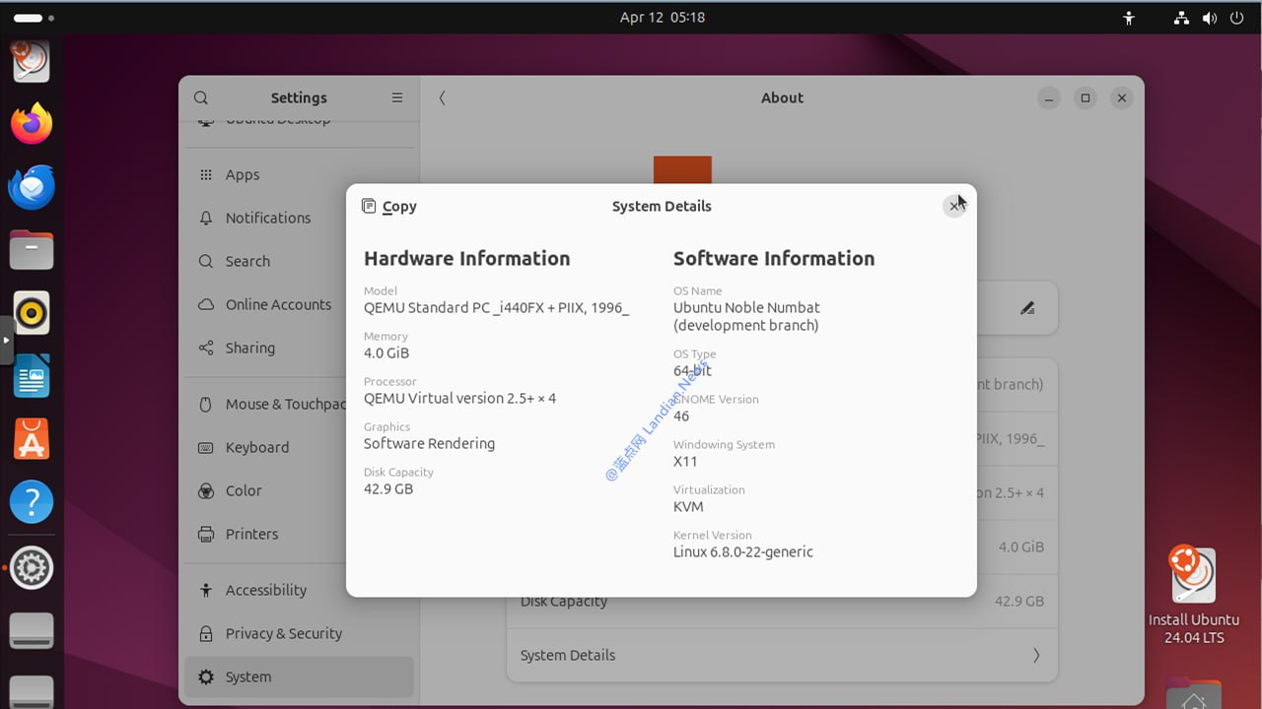Screen dimensions: 1262x709
Task: Close the System Details dialog
Action: [x=953, y=206]
